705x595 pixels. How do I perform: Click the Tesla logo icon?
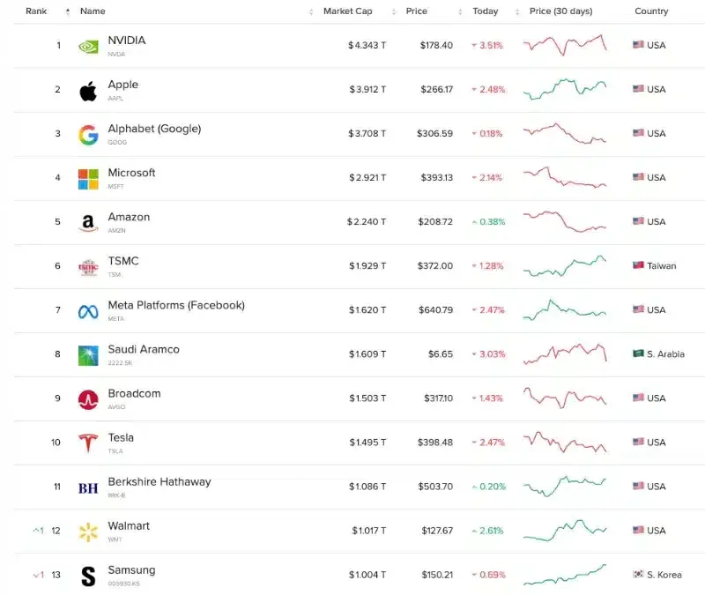pos(88,443)
